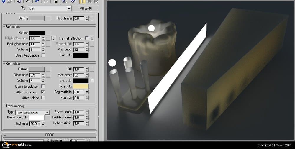Open the Hilight glossiness map slot button
Viewport: 295px width, 149px height.
coord(48,38)
